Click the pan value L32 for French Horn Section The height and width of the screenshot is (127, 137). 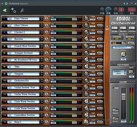click(x=92, y=47)
